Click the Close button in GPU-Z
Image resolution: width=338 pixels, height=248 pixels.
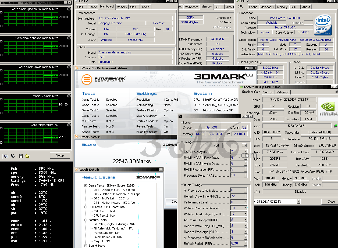pyautogui.click(x=331, y=202)
